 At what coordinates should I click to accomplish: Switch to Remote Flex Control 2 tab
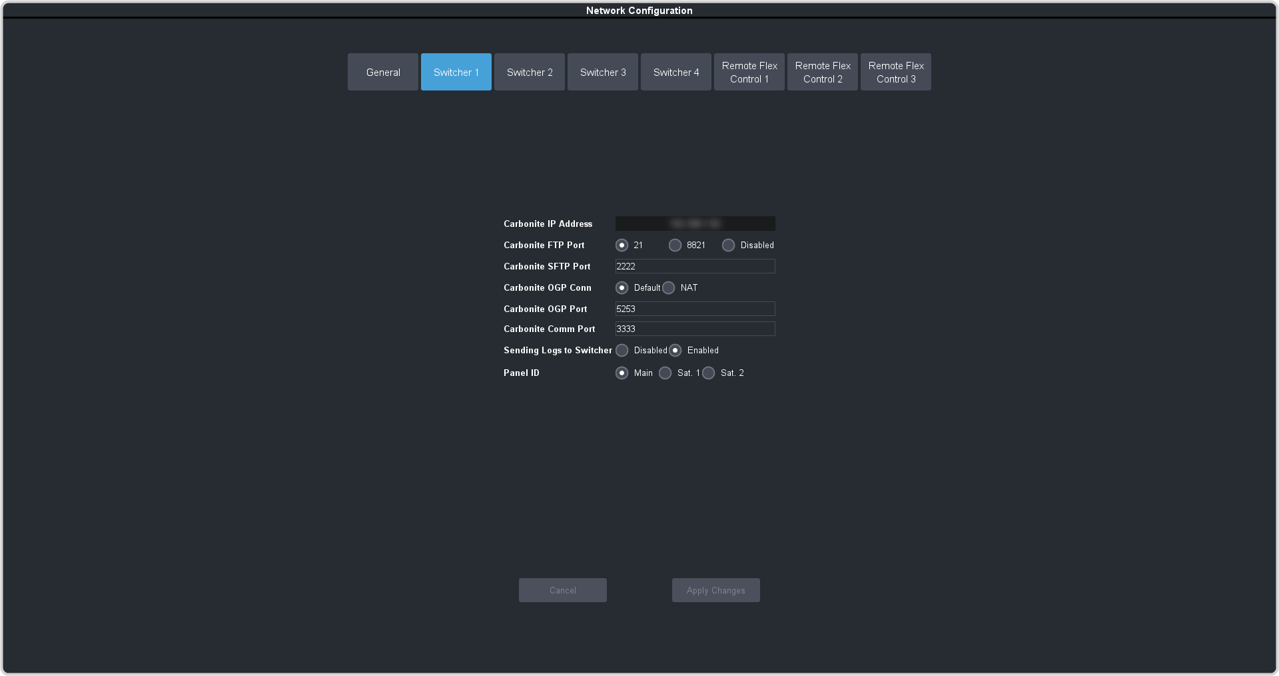(x=823, y=72)
